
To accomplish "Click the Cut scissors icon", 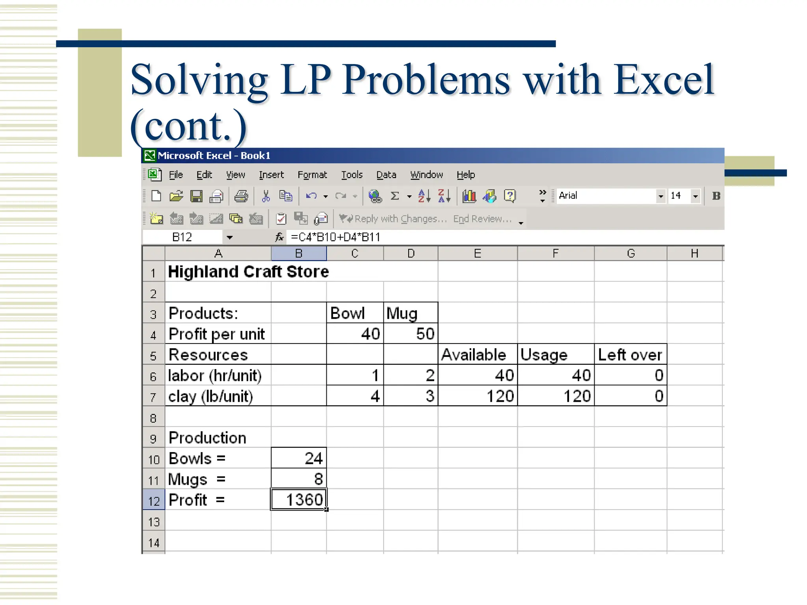I will pos(266,196).
